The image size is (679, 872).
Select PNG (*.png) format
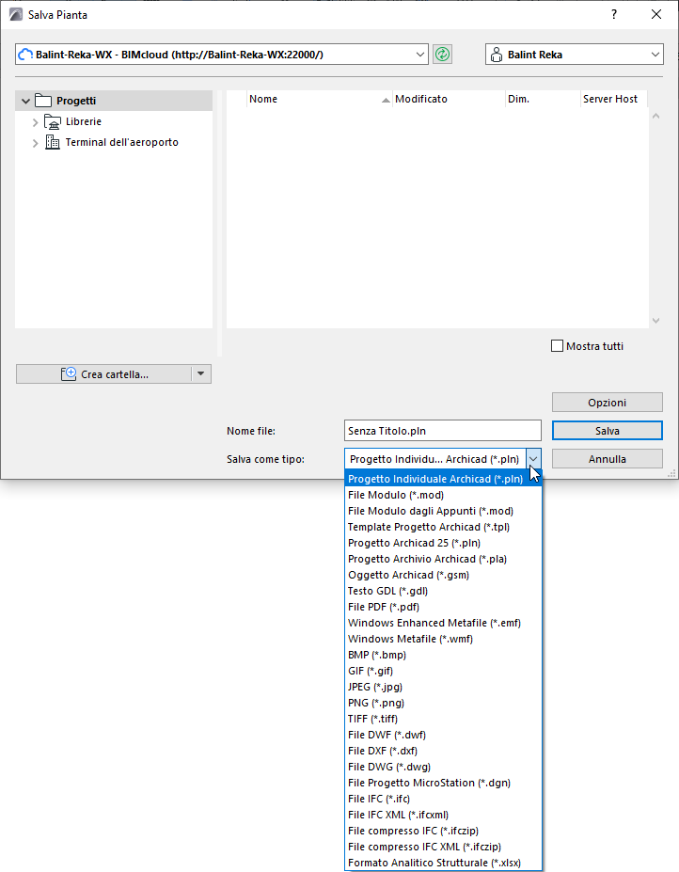(443, 703)
